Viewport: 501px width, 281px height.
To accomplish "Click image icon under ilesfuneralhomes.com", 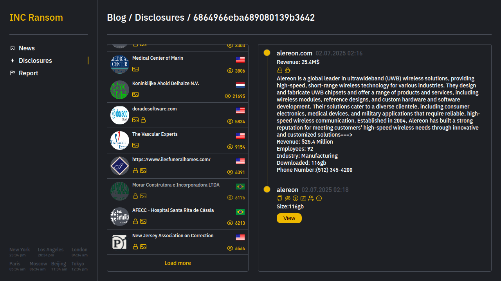I will 143,171.
